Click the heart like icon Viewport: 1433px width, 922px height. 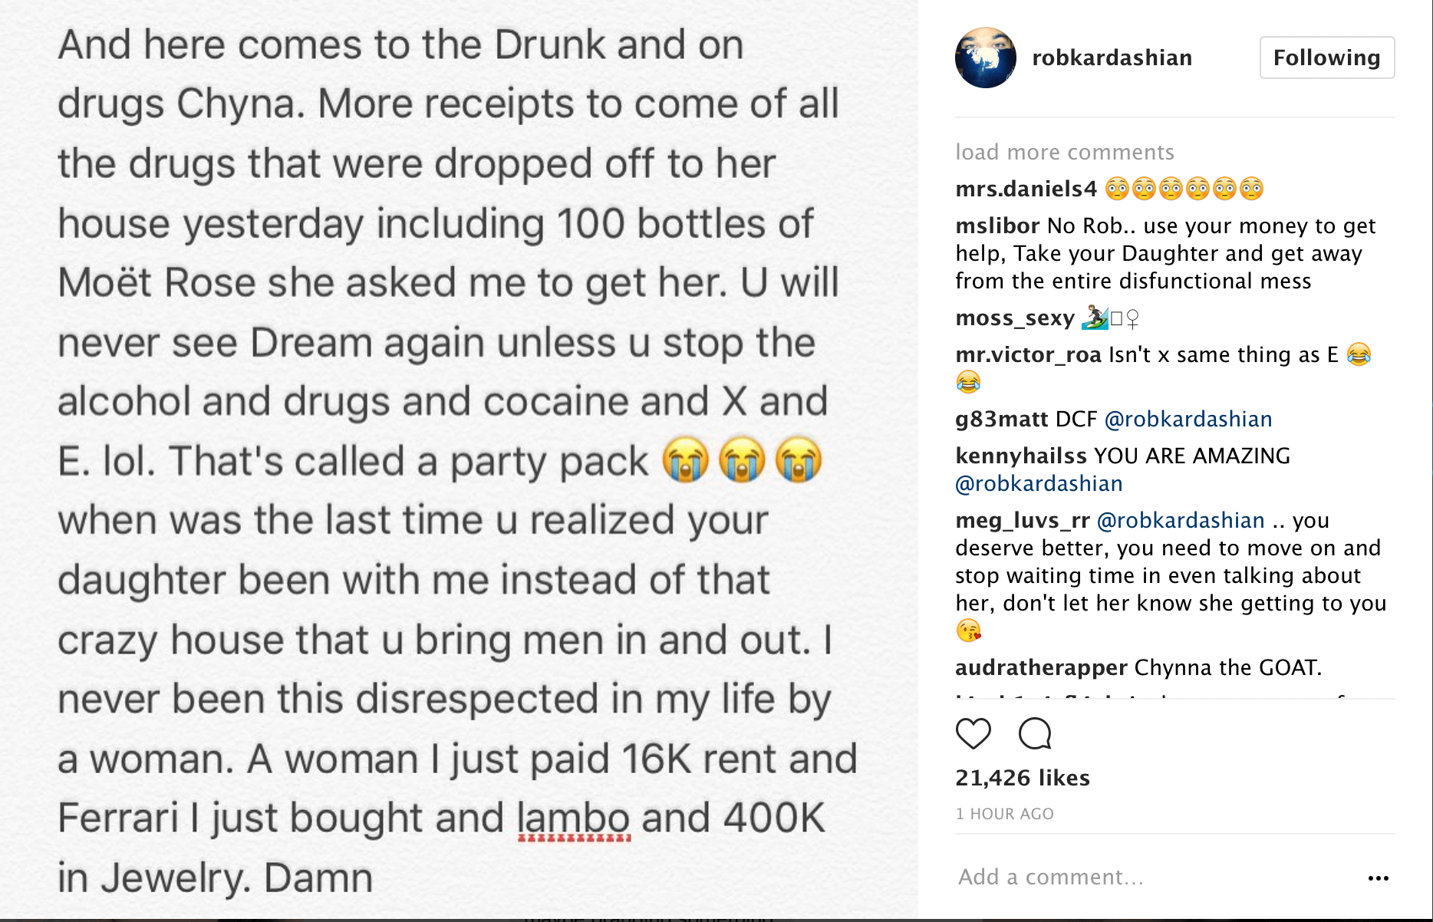click(973, 734)
